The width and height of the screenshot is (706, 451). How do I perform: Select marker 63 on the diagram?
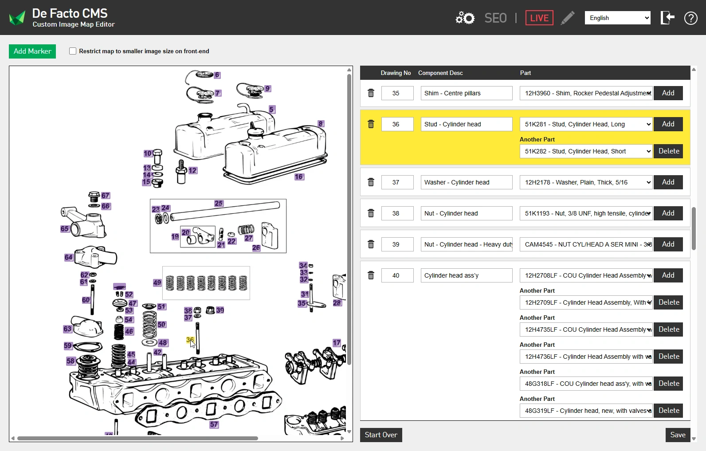tap(67, 329)
